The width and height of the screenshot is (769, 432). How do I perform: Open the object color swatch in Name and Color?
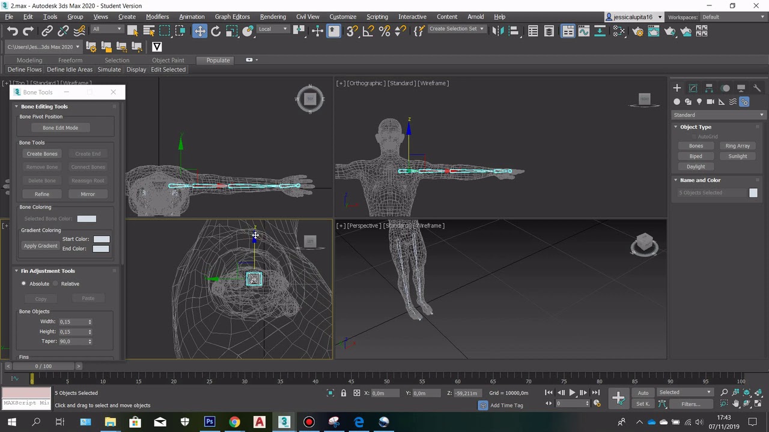pyautogui.click(x=753, y=193)
